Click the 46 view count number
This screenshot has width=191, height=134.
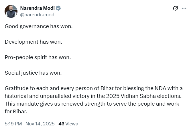tap(61, 124)
